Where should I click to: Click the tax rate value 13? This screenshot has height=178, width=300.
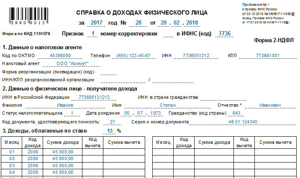point(110,131)
